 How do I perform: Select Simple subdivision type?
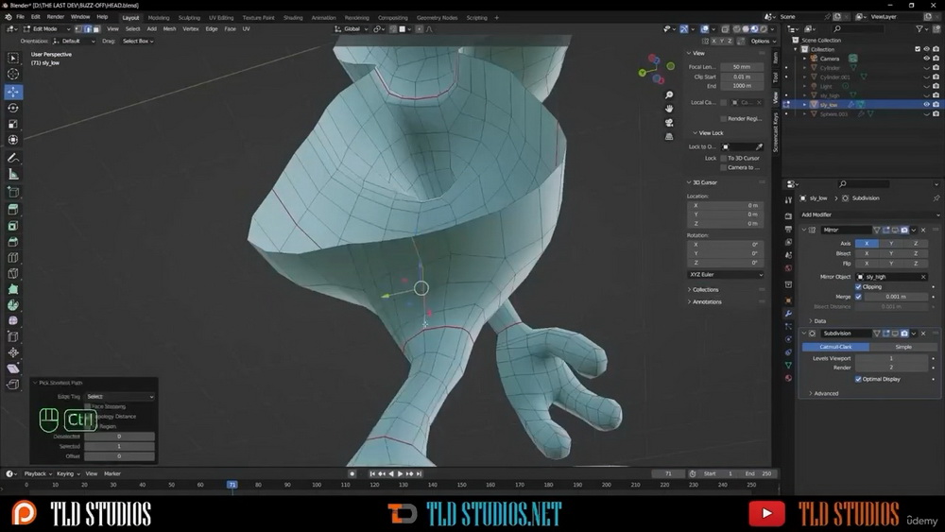pyautogui.click(x=903, y=347)
